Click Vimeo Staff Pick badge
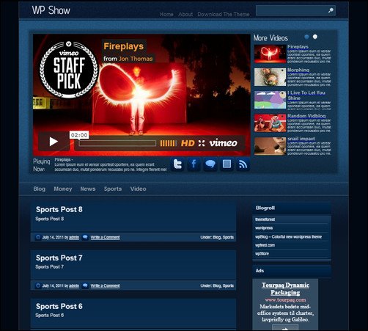The width and height of the screenshot is (368, 331). pos(69,70)
